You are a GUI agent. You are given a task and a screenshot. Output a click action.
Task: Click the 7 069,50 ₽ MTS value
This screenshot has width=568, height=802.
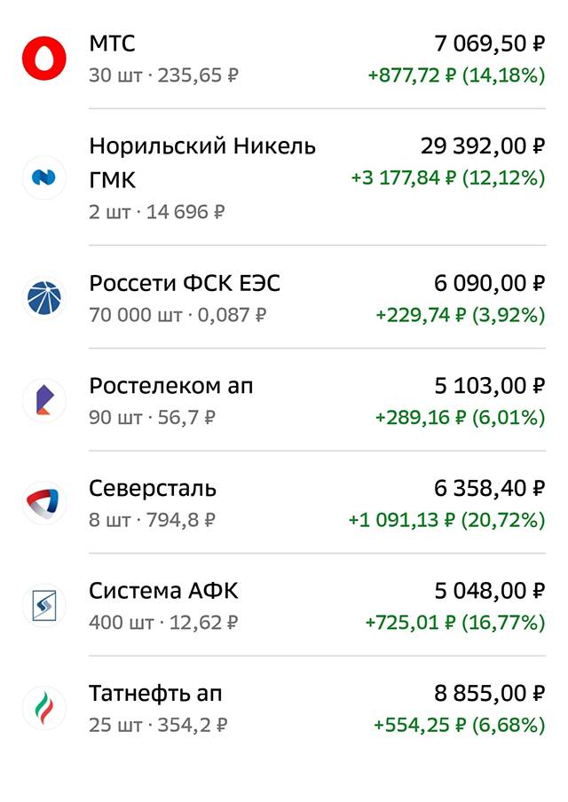point(490,43)
